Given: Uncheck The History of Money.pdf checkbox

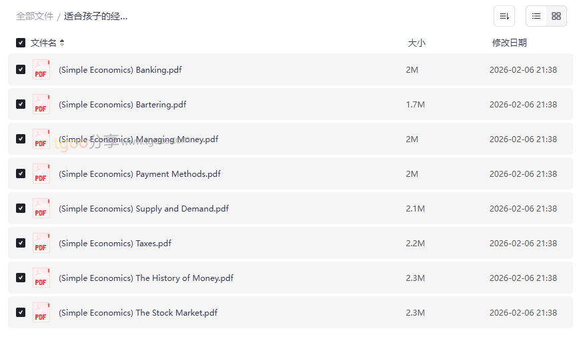Looking at the screenshot, I should pyautogui.click(x=21, y=278).
